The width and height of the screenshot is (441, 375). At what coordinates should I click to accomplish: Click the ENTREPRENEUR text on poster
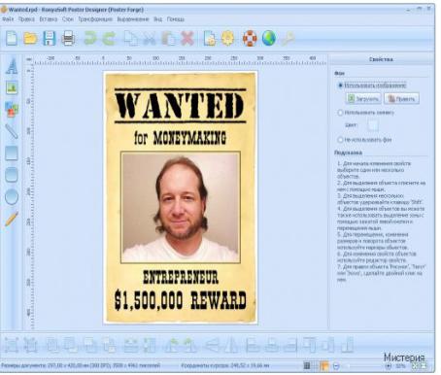click(181, 278)
